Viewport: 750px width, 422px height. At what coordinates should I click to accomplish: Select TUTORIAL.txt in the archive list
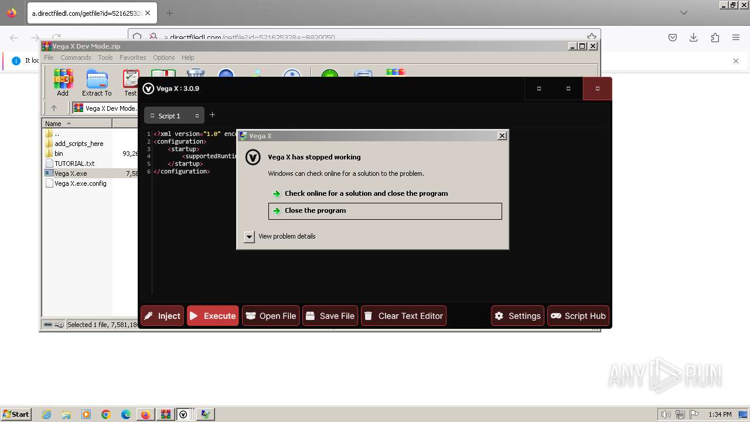pos(74,164)
